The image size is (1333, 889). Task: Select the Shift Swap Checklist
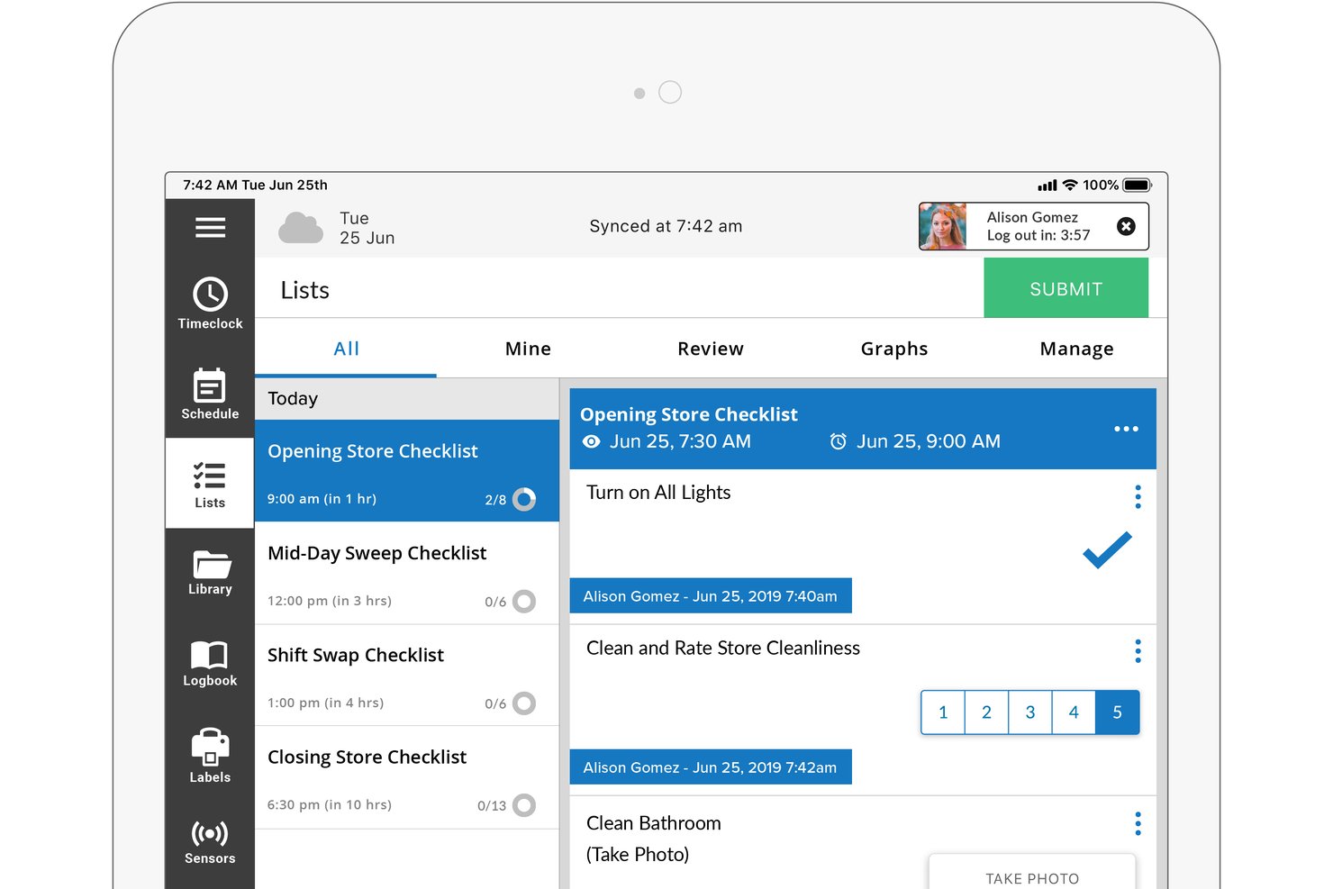point(407,675)
